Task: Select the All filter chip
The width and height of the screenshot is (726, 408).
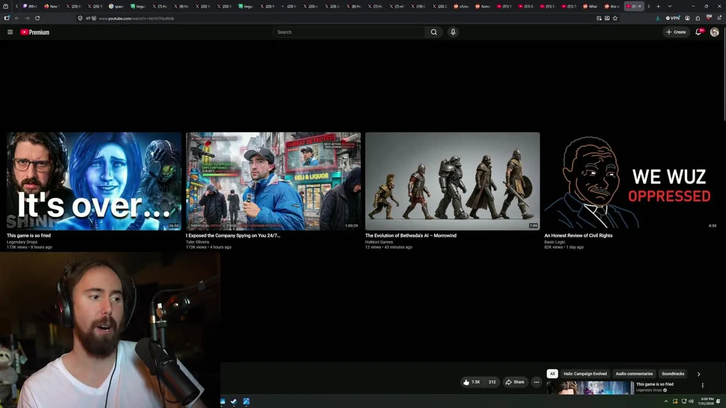Action: pos(552,374)
